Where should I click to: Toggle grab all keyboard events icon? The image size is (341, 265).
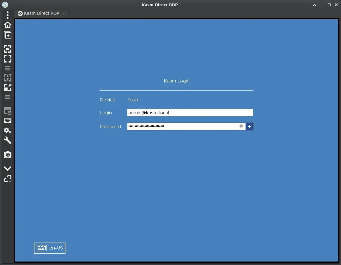(8, 121)
